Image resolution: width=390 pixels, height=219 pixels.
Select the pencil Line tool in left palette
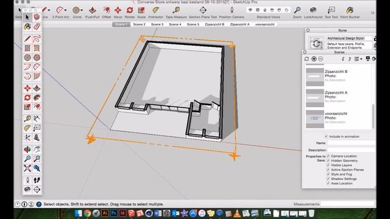pos(27,39)
